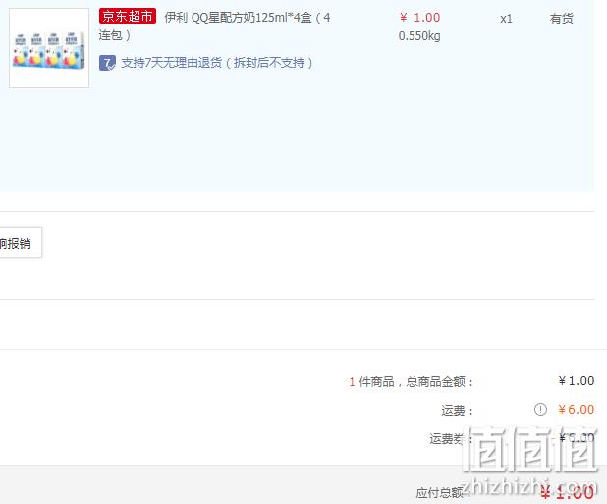607x504 pixels.
Task: Click the 运费 info circle icon
Action: pyautogui.click(x=540, y=409)
